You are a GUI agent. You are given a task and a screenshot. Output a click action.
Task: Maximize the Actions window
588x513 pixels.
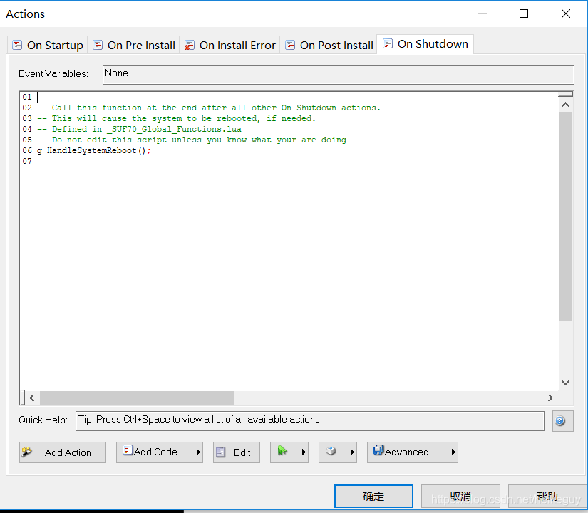[x=524, y=14]
